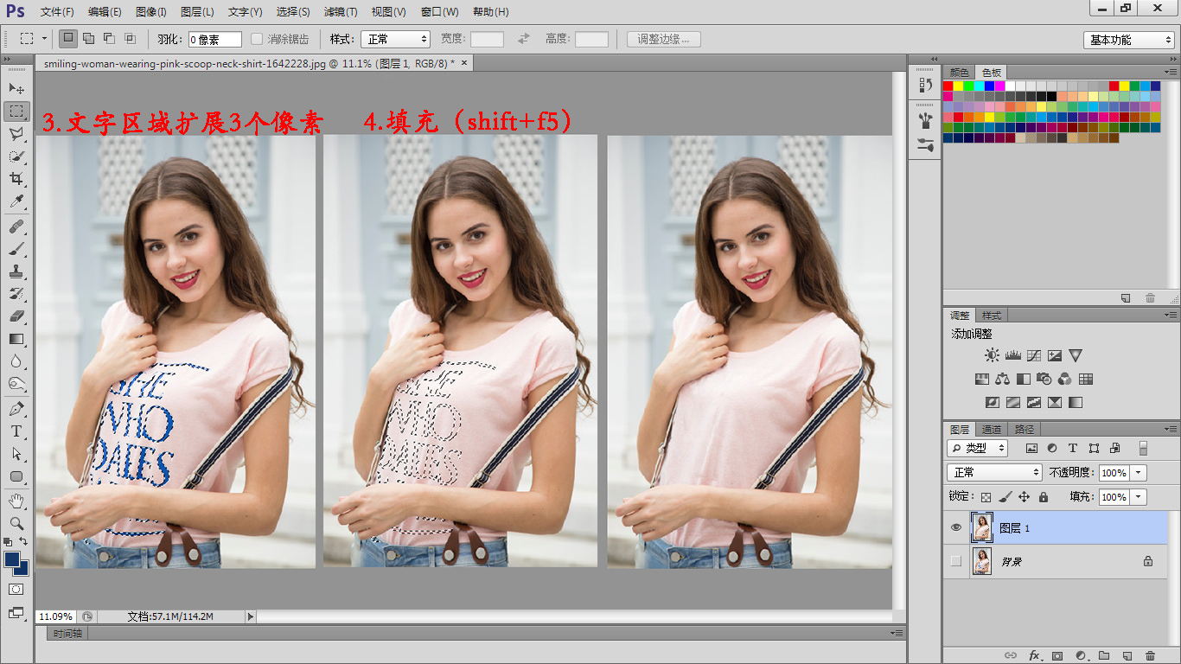Screen dimensions: 1181x664
Task: Choose Subtract from Selection mode
Action: tap(109, 39)
